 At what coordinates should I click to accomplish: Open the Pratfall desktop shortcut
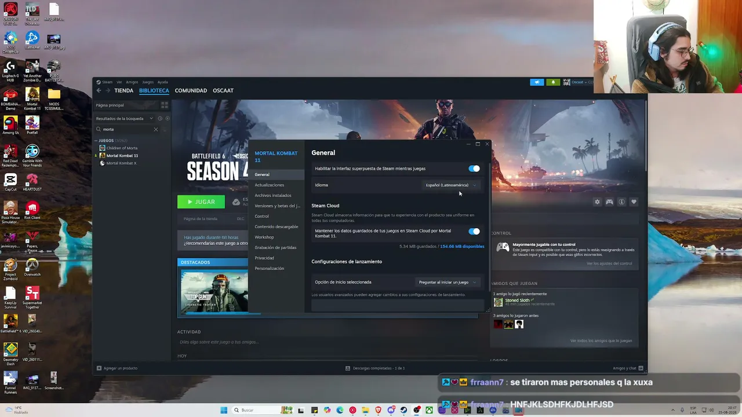[x=32, y=125]
